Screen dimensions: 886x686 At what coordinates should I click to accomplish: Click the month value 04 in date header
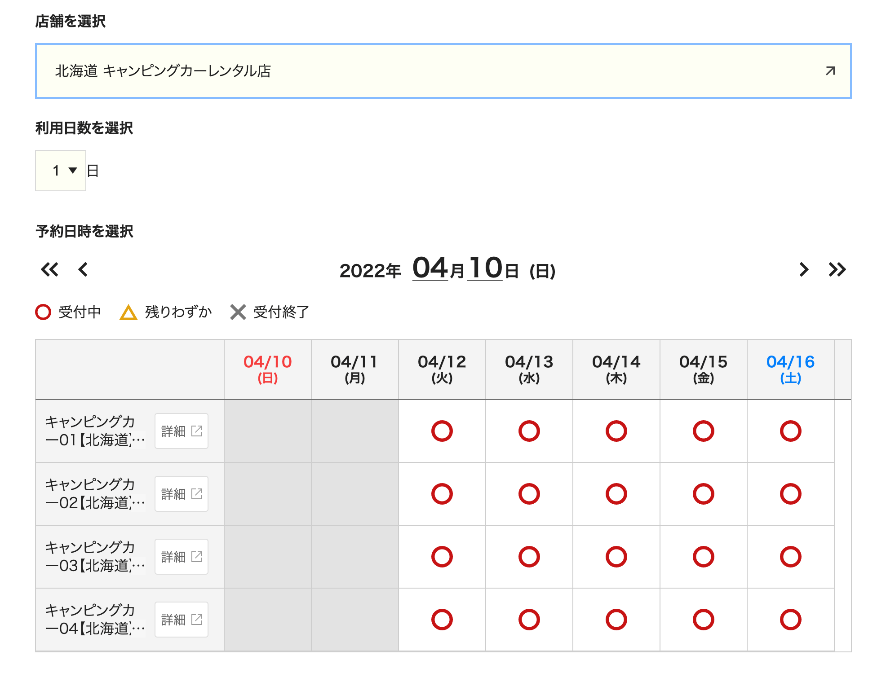coord(430,268)
